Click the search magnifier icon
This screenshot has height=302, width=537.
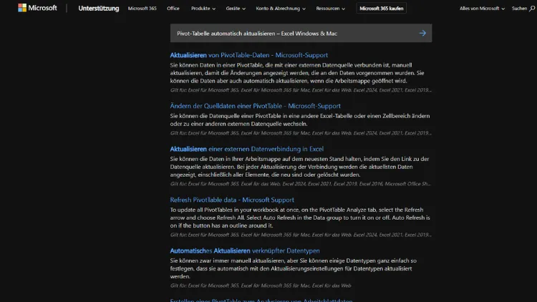531,9
